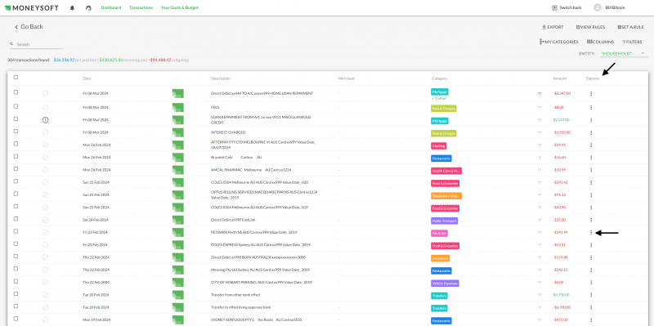Click the alert status icon on the LOAN REPAYMENT row

(46, 120)
